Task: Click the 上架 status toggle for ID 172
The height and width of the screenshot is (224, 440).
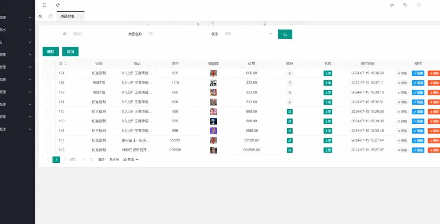Action: click(328, 92)
